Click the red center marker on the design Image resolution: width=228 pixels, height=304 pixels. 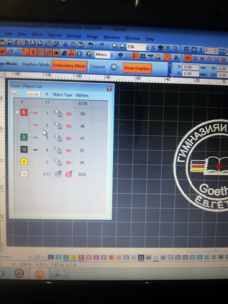click(219, 166)
